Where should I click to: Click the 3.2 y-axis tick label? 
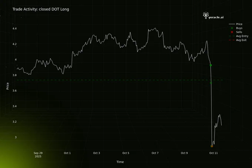(14, 122)
